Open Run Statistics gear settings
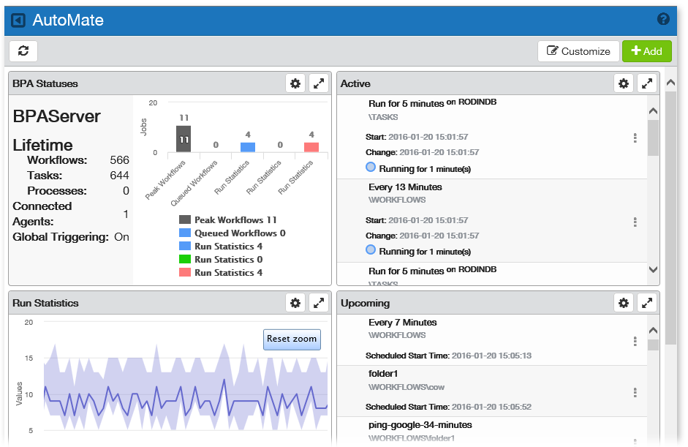 pos(295,302)
